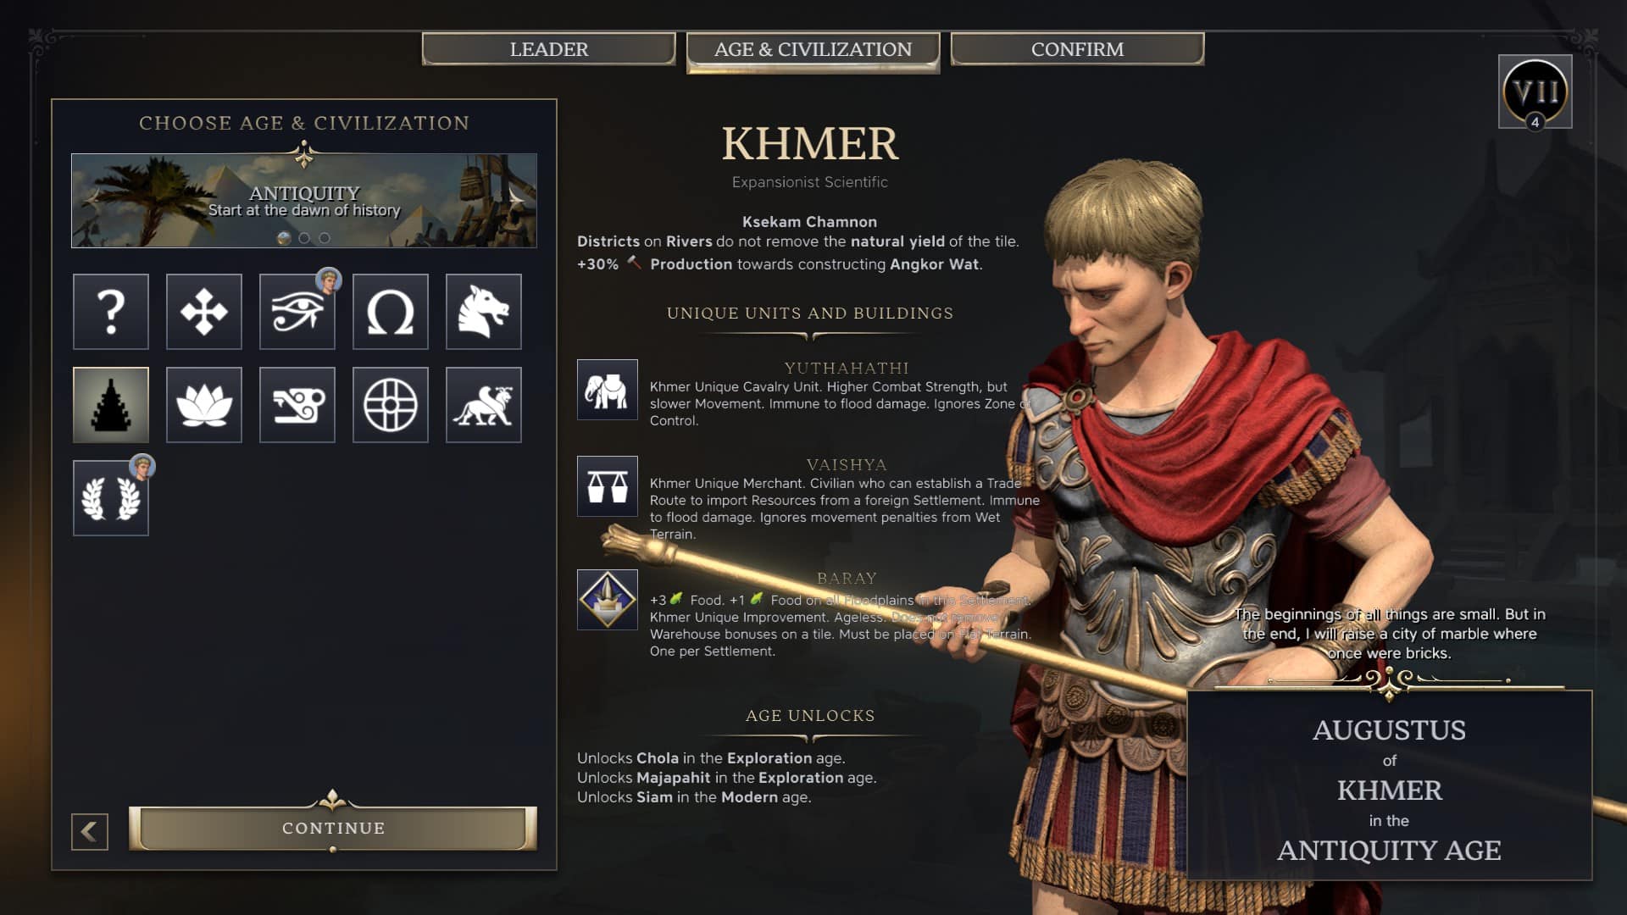Go back with the left chevron button
Screen dimensions: 1627x915
click(90, 832)
